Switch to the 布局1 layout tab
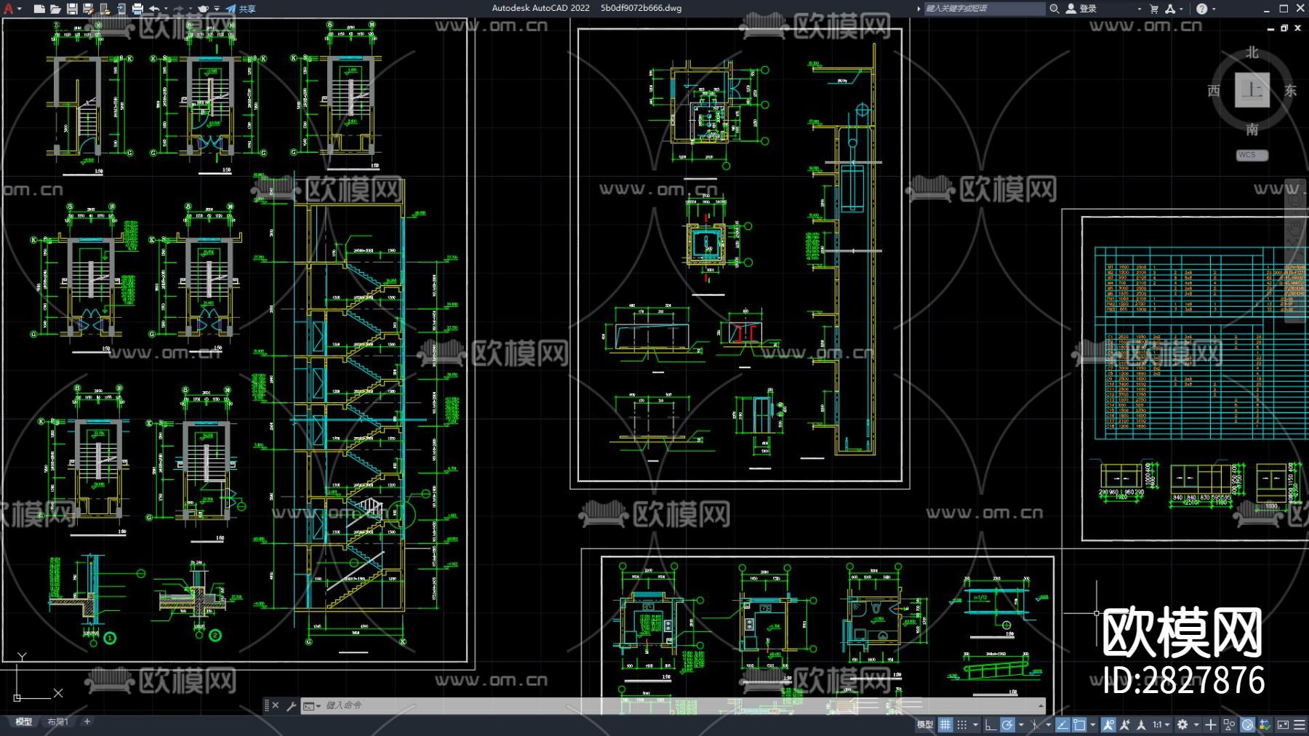Screen dimensions: 1309x736 pyautogui.click(x=57, y=721)
